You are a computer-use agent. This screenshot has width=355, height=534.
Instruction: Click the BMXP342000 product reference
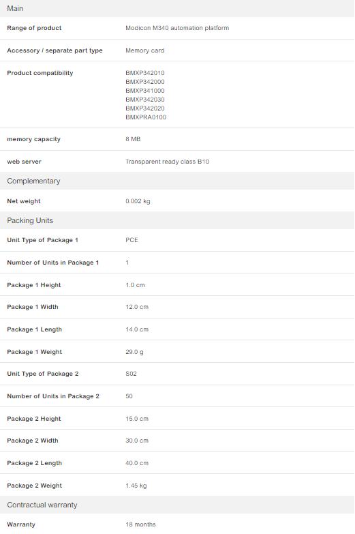145,82
